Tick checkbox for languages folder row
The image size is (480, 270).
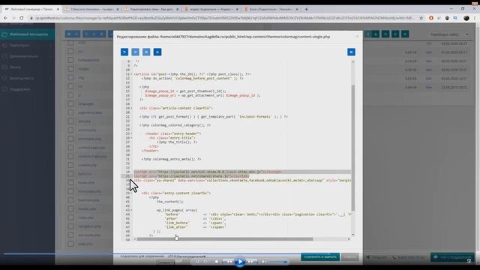coord(70,104)
